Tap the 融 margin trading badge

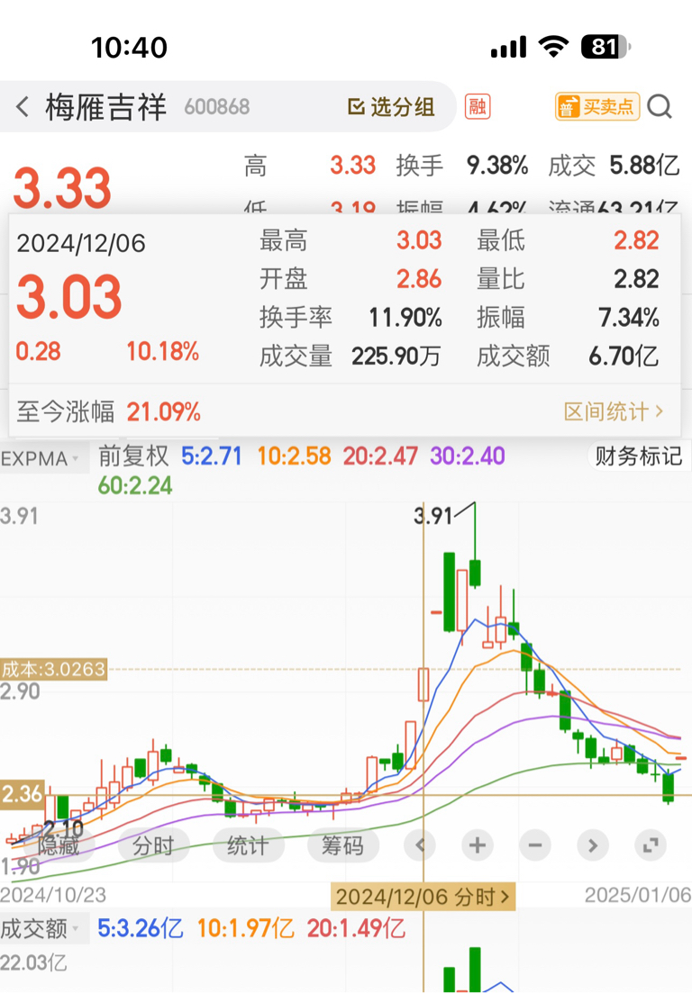478,106
